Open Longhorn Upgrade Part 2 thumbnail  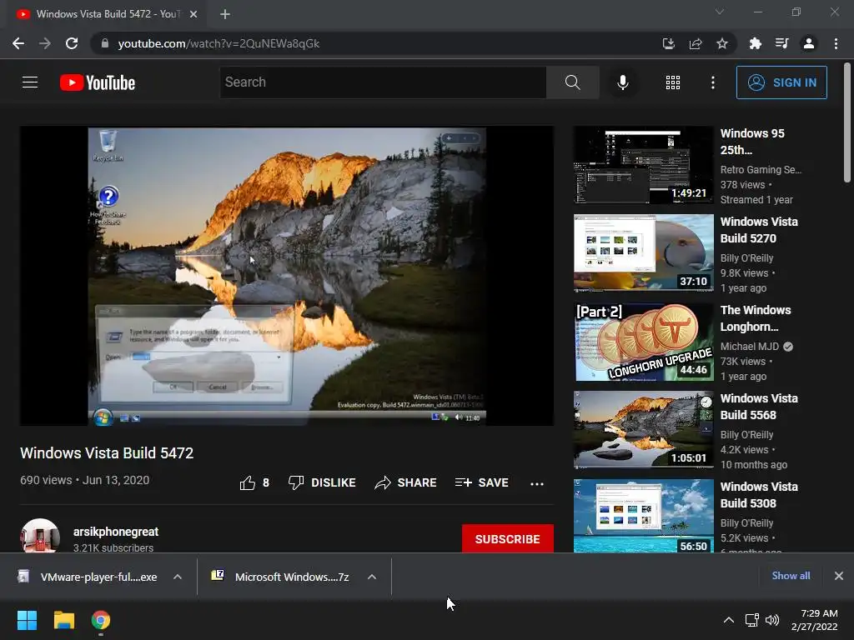pyautogui.click(x=643, y=341)
